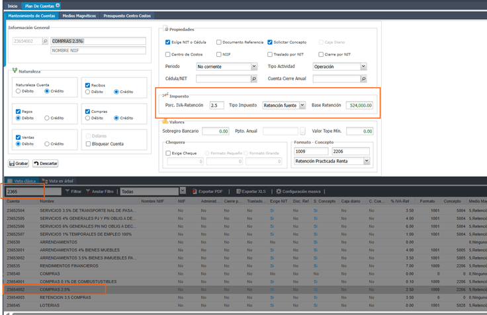Open the Cédula/NIT lookup magnifier
This screenshot has height=315, width=487.
tap(253, 79)
